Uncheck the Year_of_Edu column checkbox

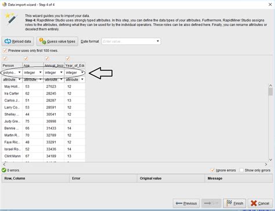(68, 59)
